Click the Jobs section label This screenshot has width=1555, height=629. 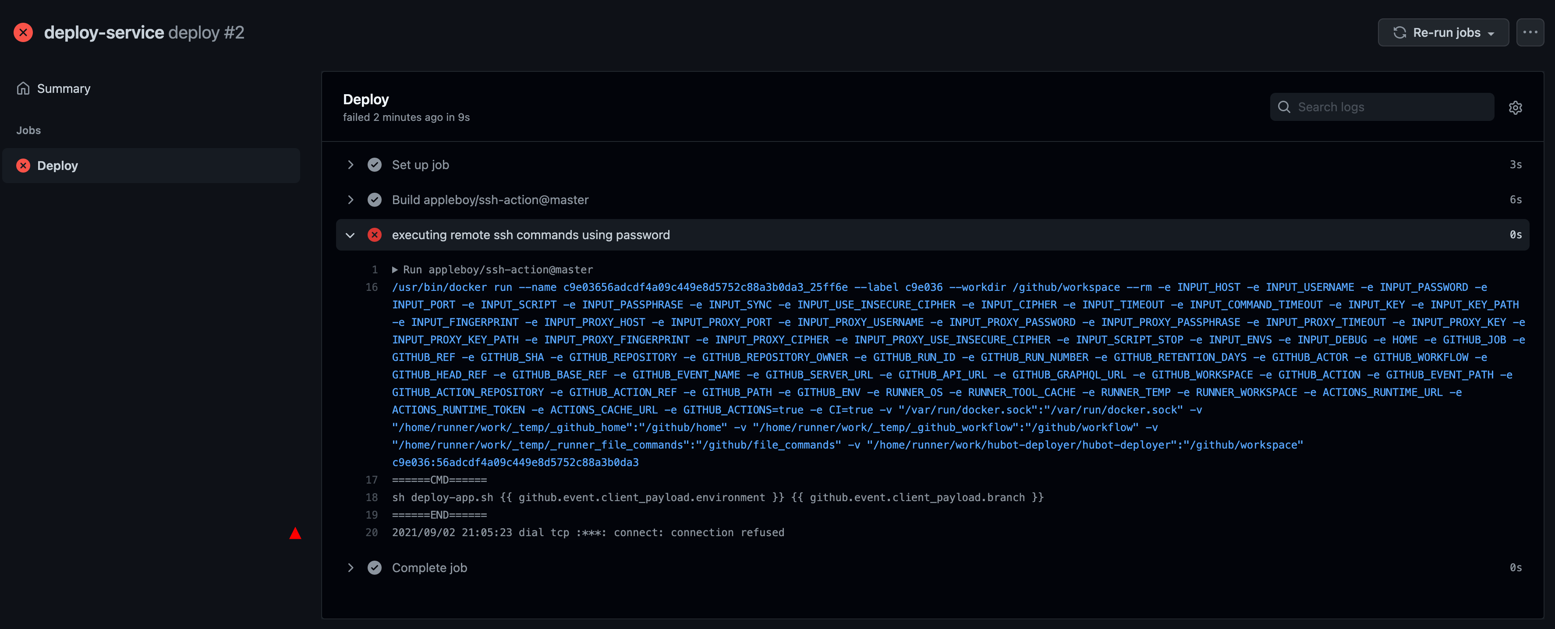(x=28, y=131)
